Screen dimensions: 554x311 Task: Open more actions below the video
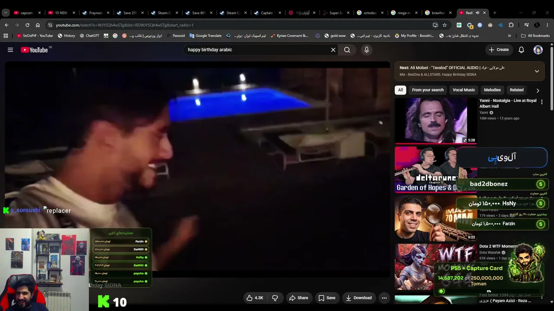(384, 298)
